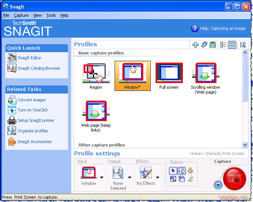Viewport: 253px width, 202px height.
Task: Open the View menu
Action: pos(37,15)
